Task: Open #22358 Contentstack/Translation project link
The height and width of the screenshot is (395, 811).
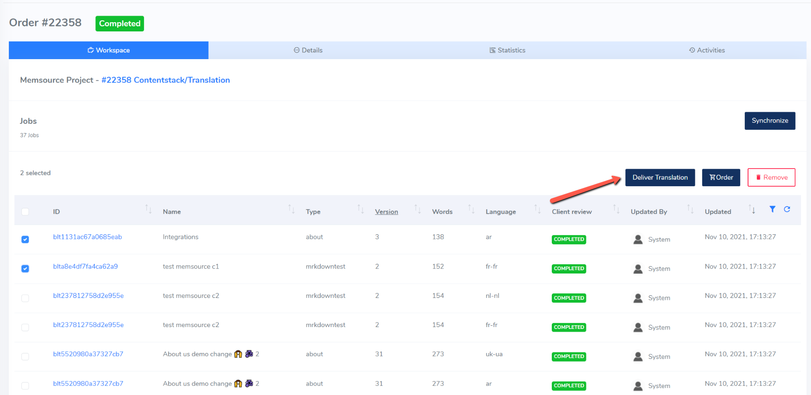Action: click(166, 80)
